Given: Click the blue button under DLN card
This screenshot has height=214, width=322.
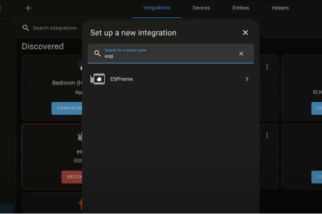Looking at the screenshot, I should [317, 108].
